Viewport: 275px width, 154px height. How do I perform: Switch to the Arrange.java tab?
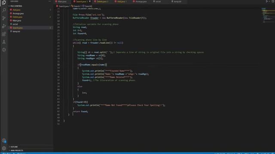tap(141, 1)
